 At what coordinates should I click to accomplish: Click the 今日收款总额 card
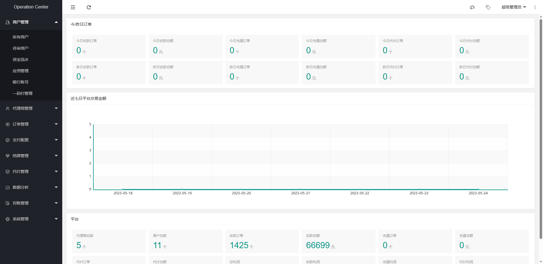pos(186,46)
